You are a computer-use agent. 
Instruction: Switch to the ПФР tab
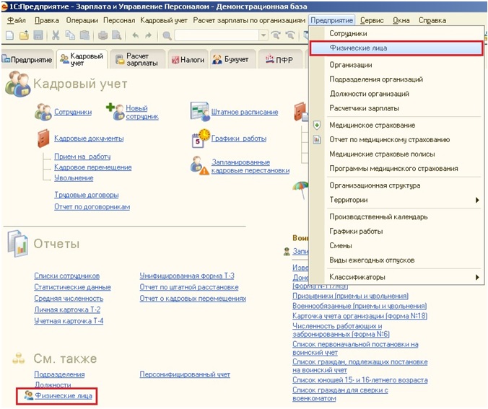[x=279, y=59]
